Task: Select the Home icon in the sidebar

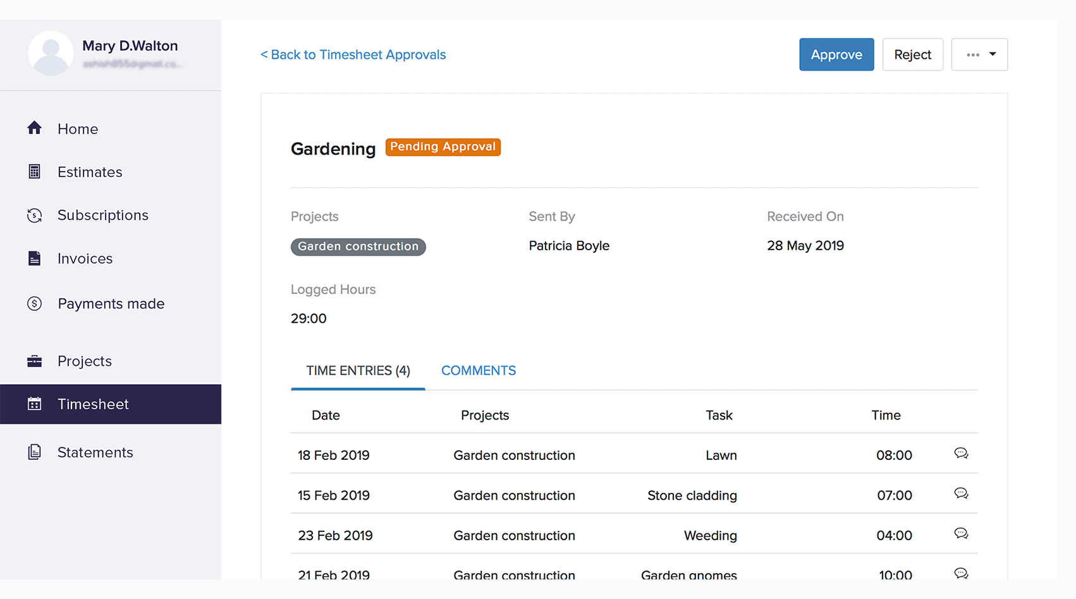Action: (35, 128)
